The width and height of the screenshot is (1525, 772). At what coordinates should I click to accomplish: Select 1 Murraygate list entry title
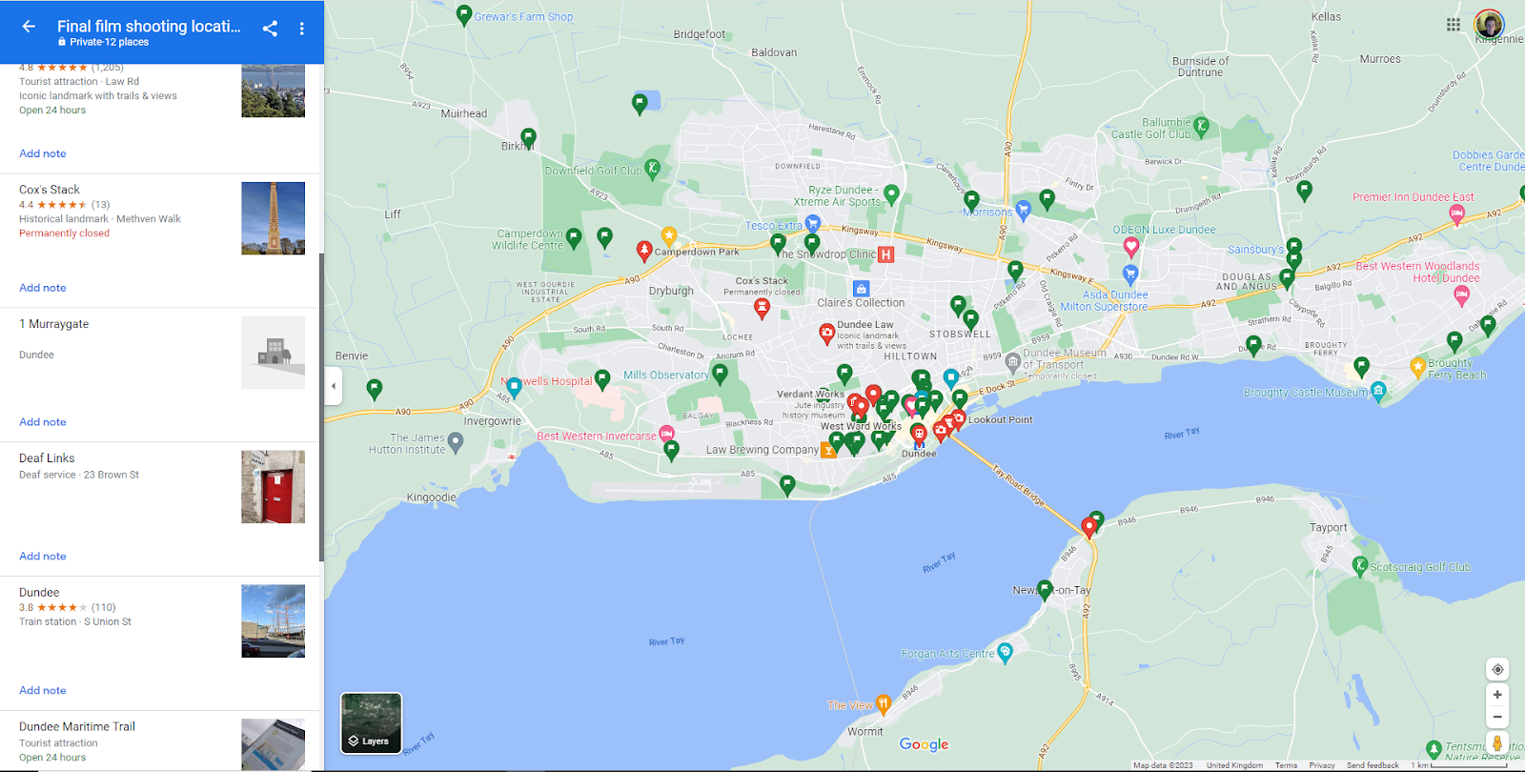(x=54, y=324)
